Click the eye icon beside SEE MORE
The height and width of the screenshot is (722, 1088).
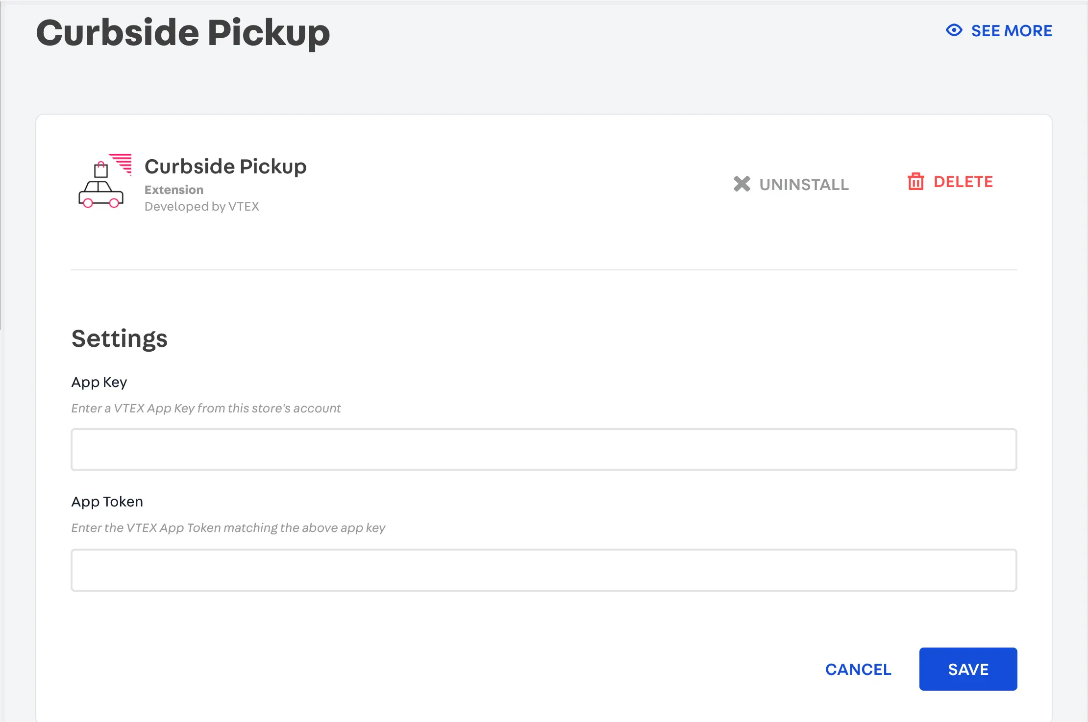tap(954, 30)
